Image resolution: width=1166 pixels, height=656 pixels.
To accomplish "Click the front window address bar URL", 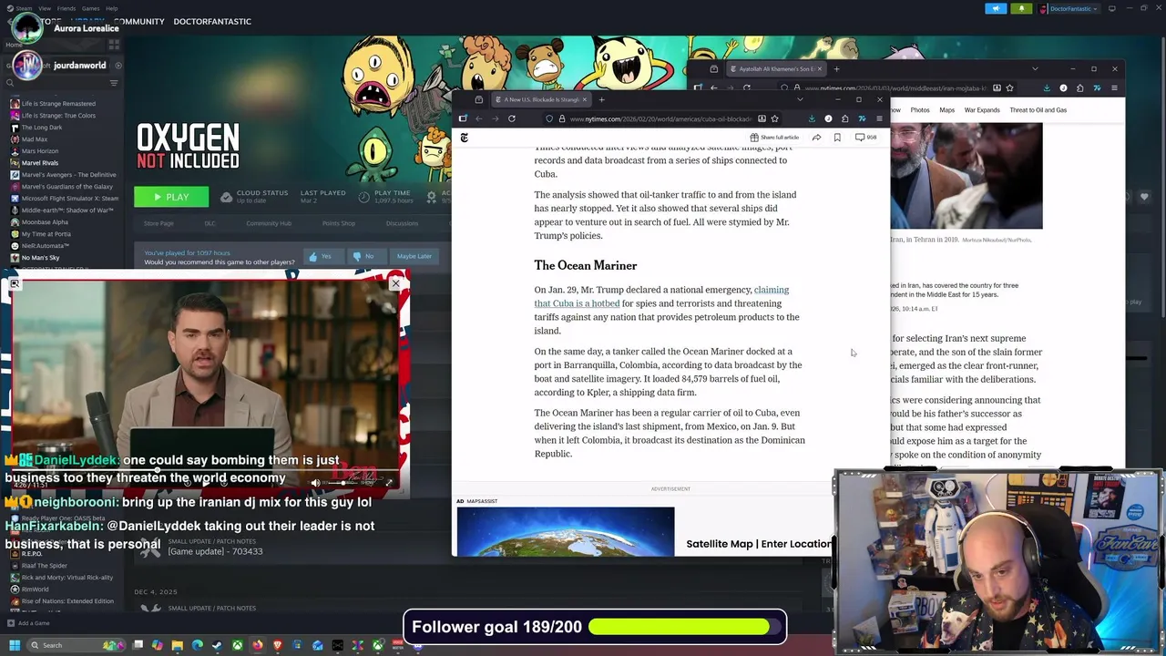I will pyautogui.click(x=660, y=118).
